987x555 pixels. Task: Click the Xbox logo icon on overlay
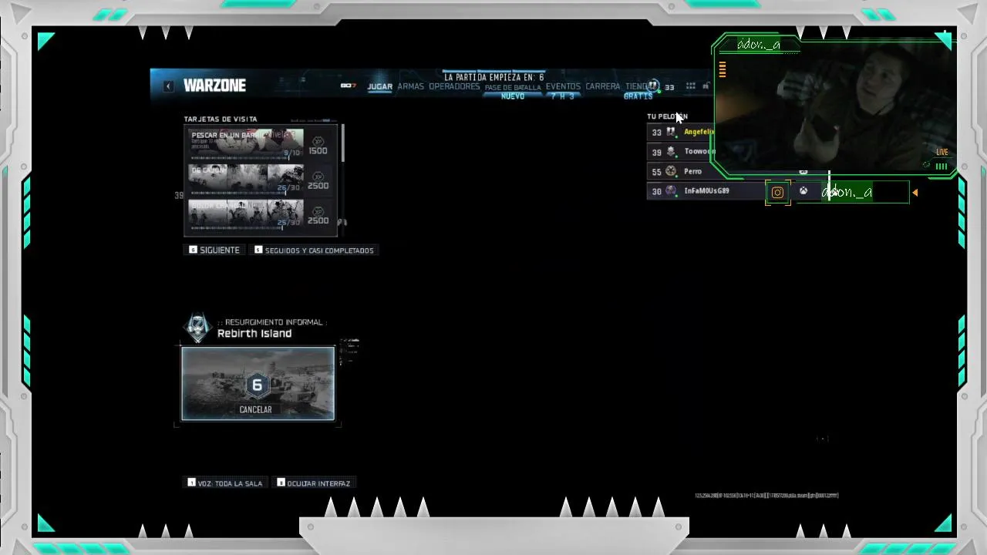pyautogui.click(x=803, y=191)
